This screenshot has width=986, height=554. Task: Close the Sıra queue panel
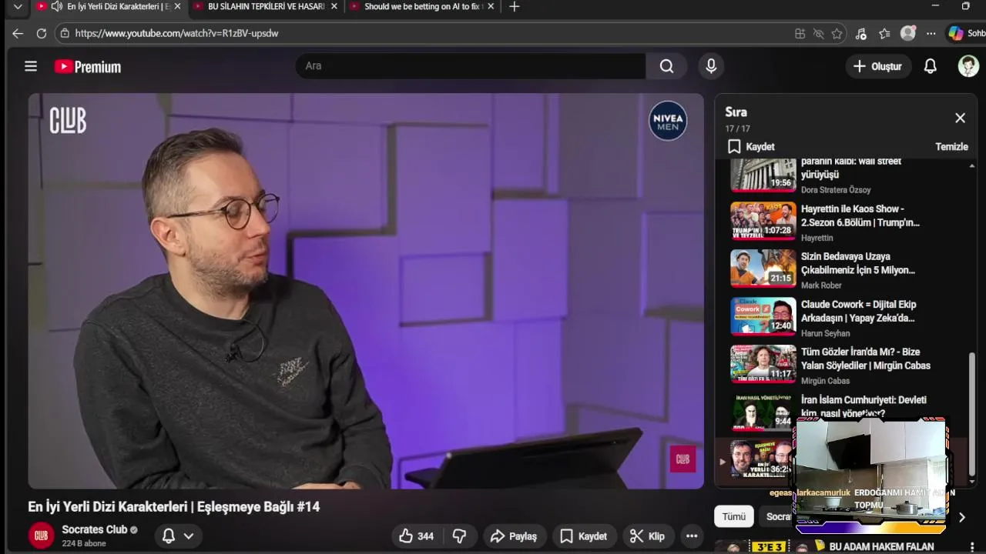960,118
